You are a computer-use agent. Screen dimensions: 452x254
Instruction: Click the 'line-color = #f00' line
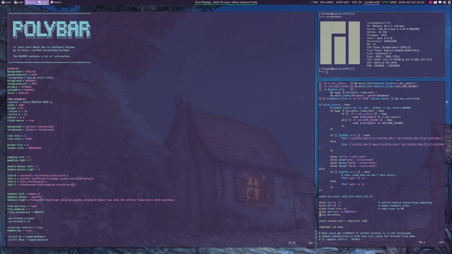click(19, 139)
